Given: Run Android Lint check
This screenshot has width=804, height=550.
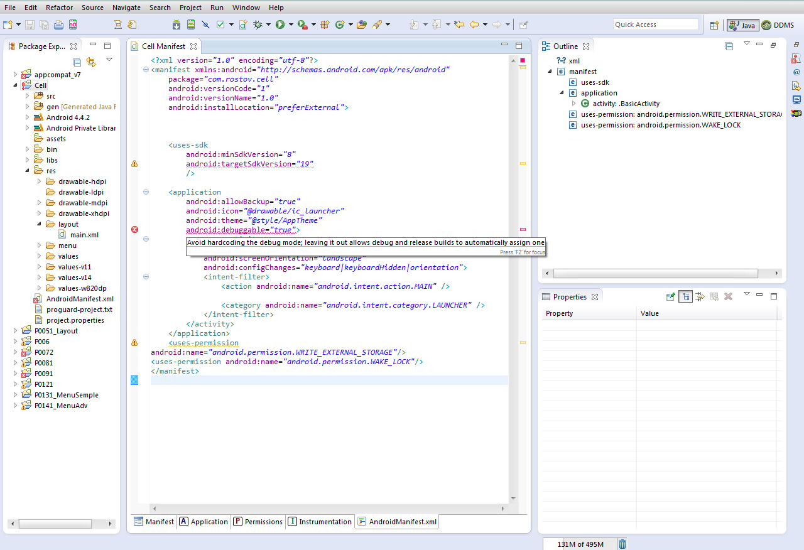Looking at the screenshot, I should click(220, 24).
